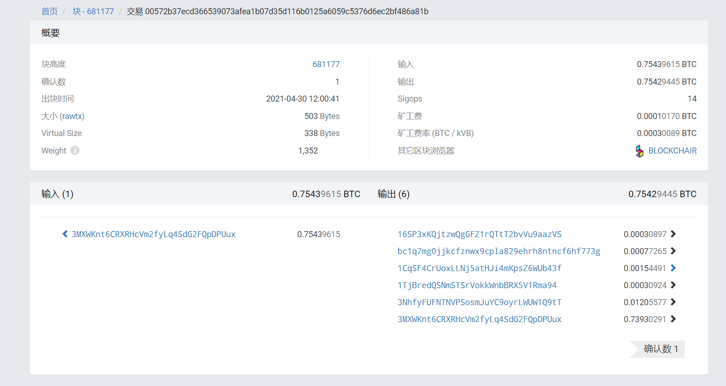Click the 概要 section header

pyautogui.click(x=51, y=33)
